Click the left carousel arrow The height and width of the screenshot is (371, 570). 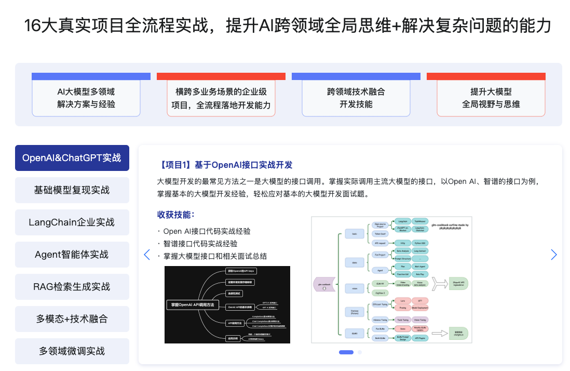point(147,255)
